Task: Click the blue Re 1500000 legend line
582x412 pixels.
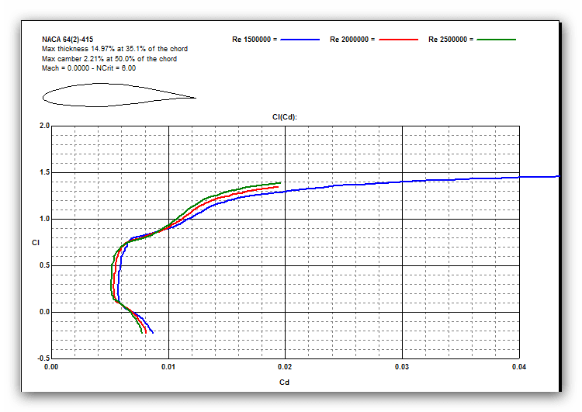Action: (300, 39)
